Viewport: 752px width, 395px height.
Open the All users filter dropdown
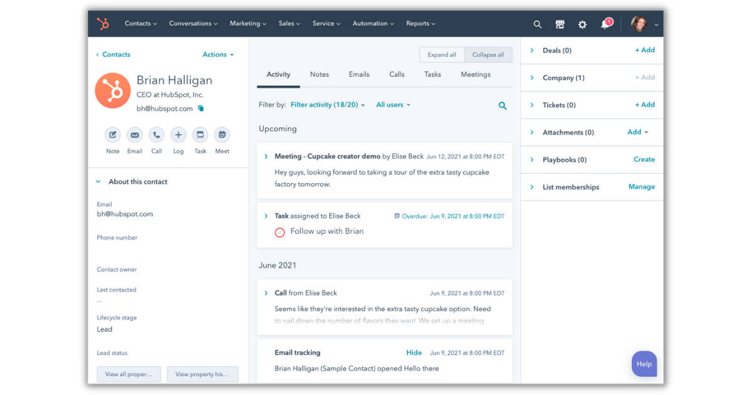pyautogui.click(x=393, y=105)
